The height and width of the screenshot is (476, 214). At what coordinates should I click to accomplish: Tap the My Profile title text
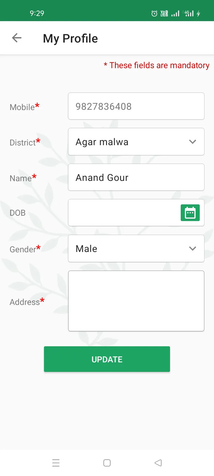point(70,38)
